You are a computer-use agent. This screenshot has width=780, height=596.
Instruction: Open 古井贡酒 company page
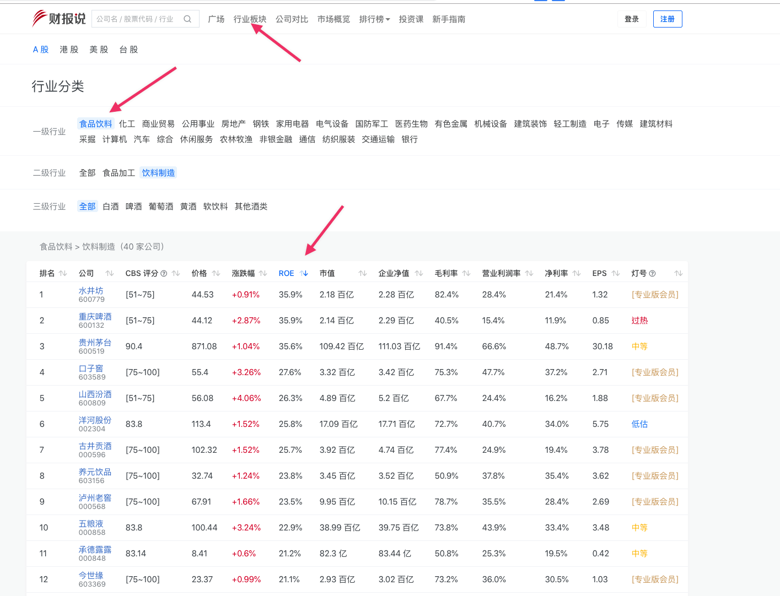95,446
